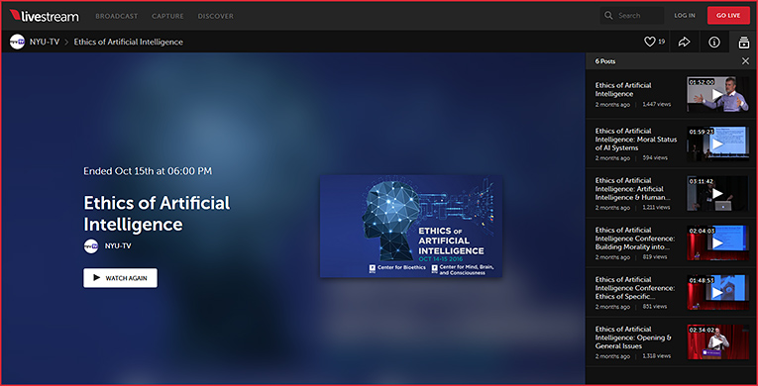Click the NYU-TV avatar in the breadcrumb

click(17, 42)
